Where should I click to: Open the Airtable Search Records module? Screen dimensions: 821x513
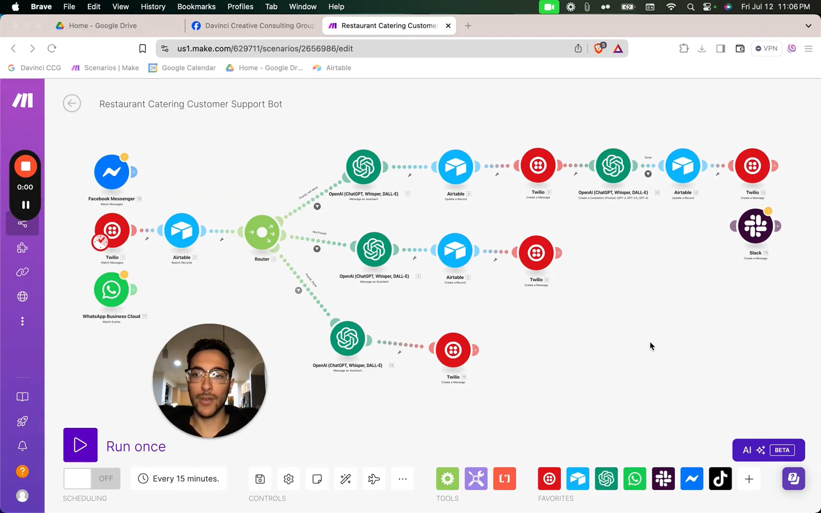click(181, 230)
